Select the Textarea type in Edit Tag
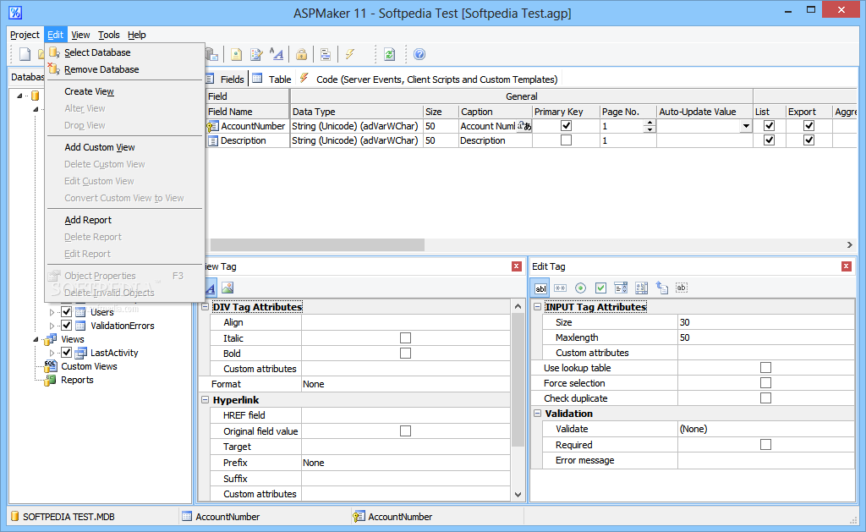866x532 pixels. tap(641, 288)
